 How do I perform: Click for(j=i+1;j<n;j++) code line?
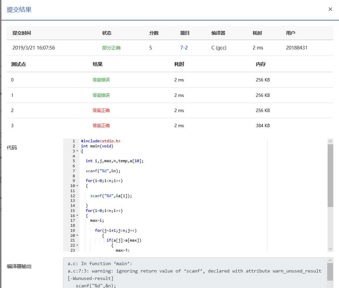(116, 230)
